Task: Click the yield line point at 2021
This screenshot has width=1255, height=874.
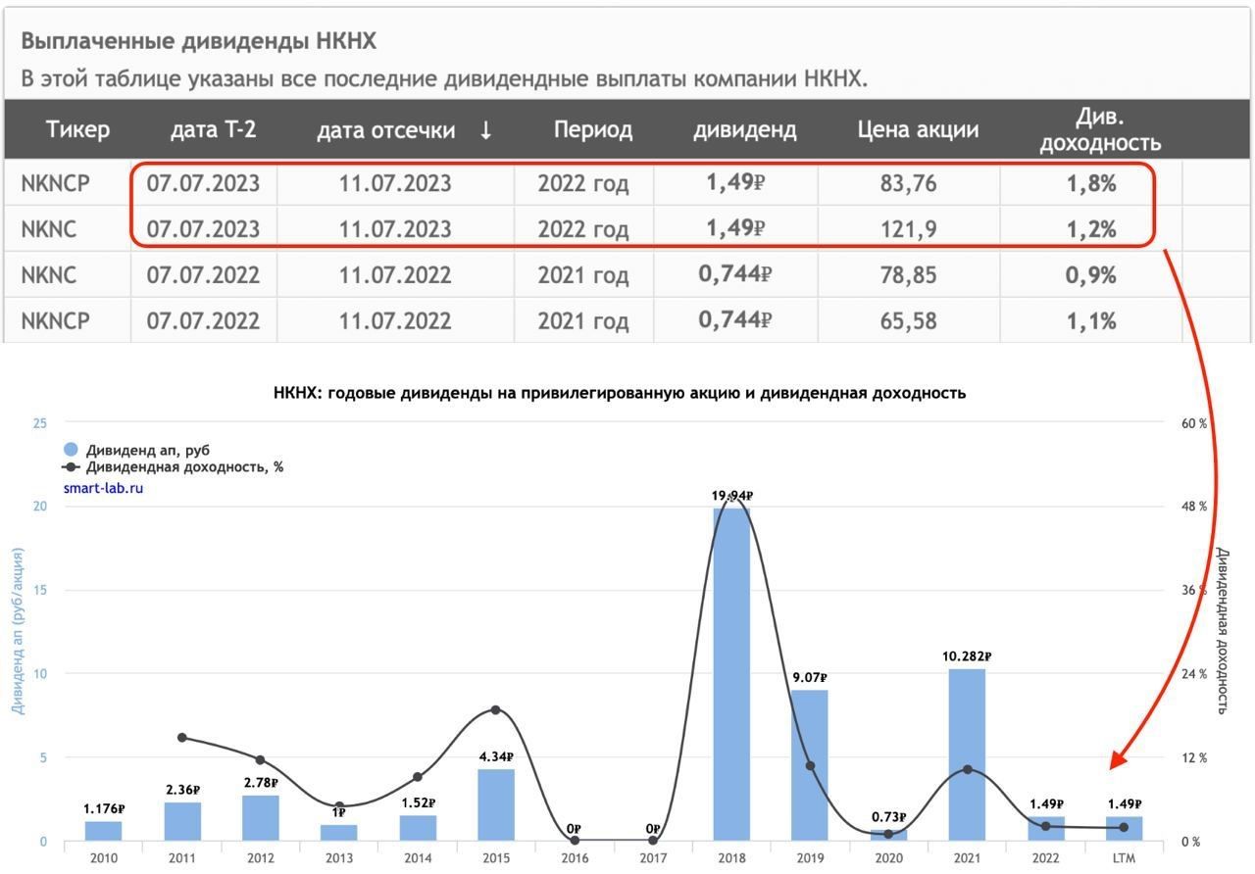Action: click(x=967, y=769)
